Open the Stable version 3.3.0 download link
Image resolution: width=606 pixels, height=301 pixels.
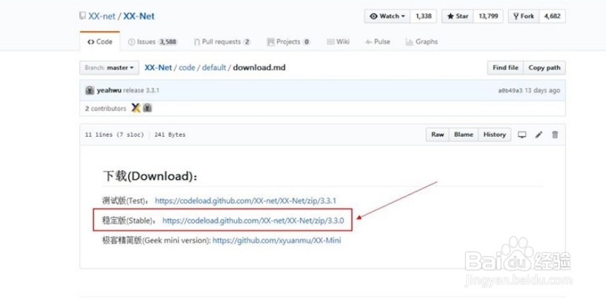tap(253, 220)
